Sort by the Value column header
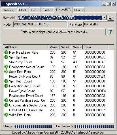Image resolution: width=117 pixels, height=135 pixels. coord(54,47)
